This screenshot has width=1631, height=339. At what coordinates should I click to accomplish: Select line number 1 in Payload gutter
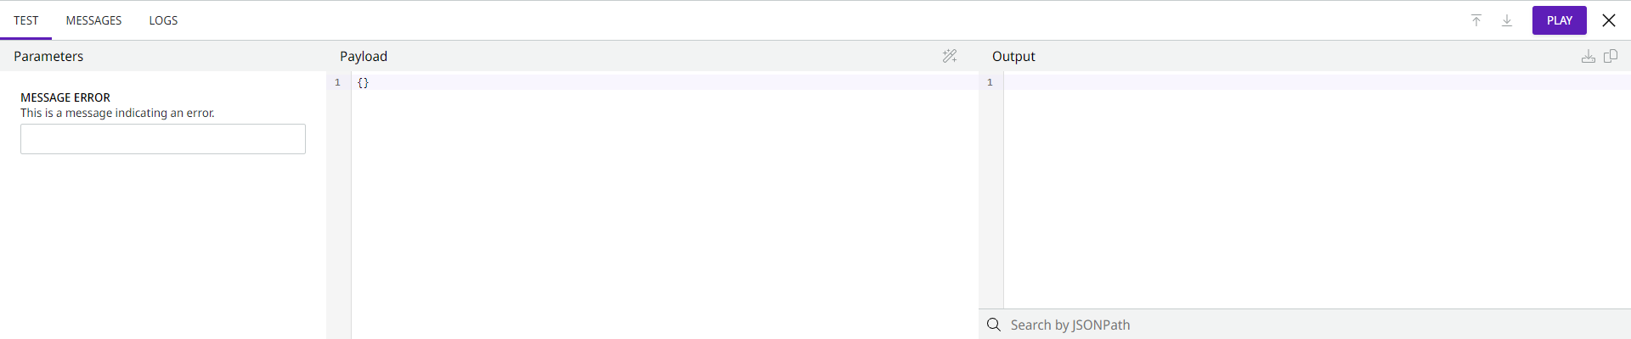click(337, 82)
